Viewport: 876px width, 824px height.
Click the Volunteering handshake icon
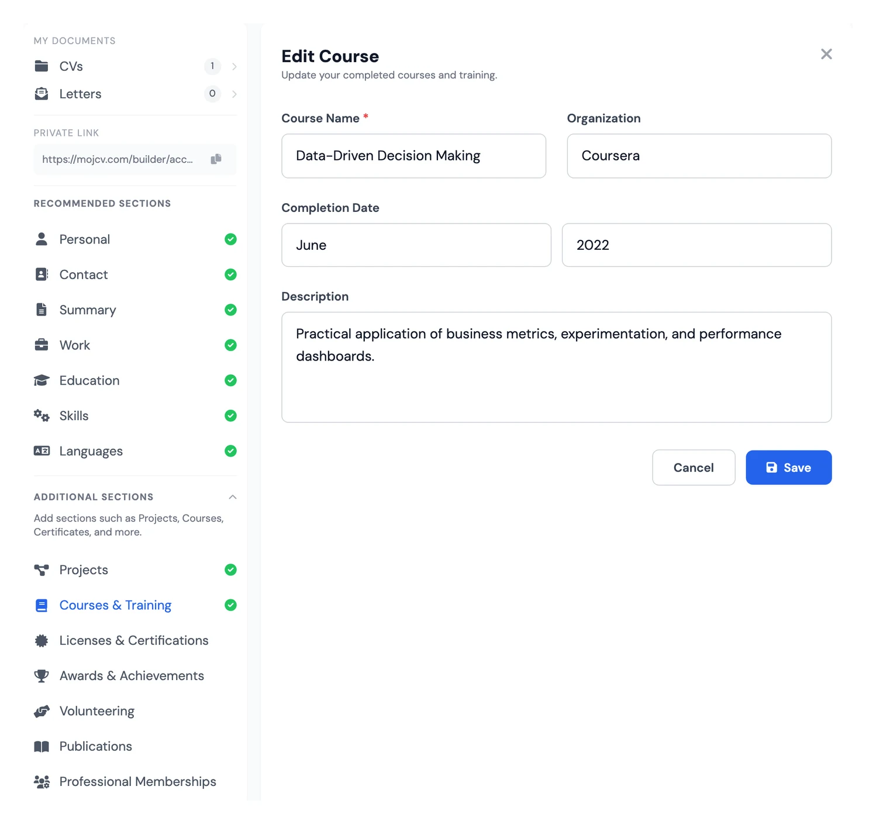pos(42,711)
